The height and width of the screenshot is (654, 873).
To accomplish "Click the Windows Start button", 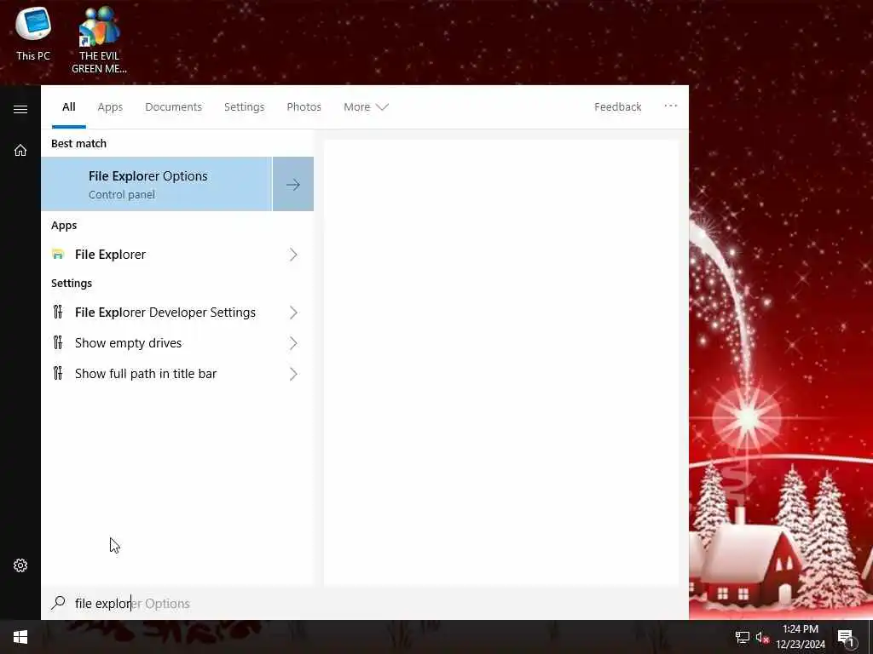I will click(x=20, y=637).
